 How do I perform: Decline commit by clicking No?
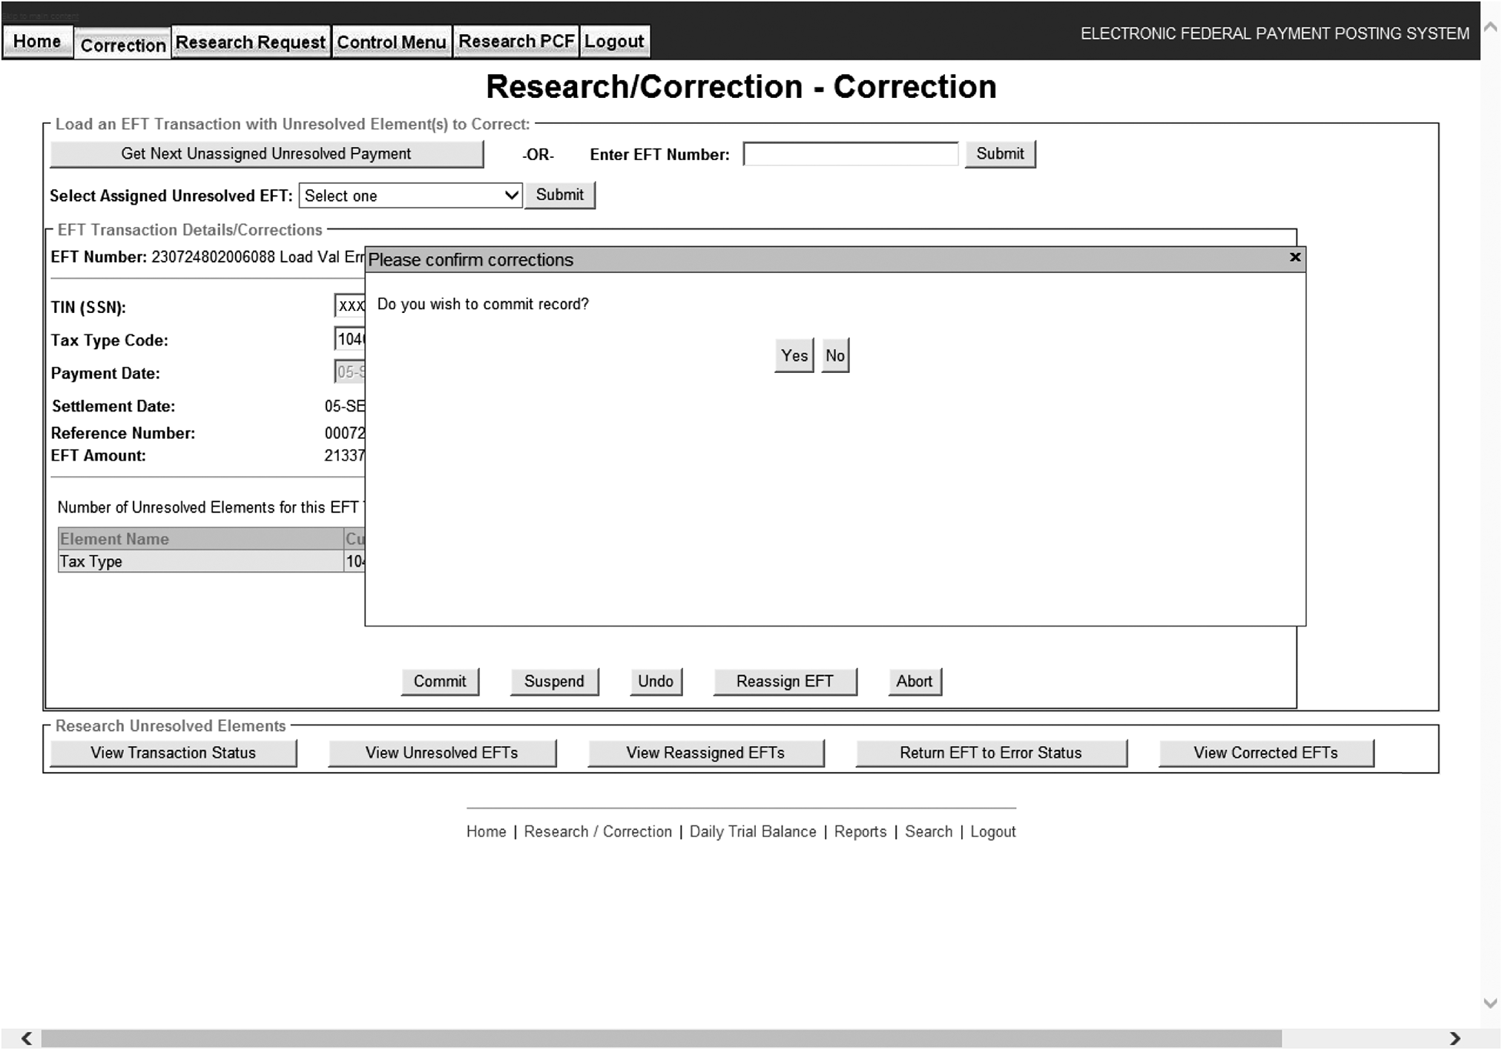834,356
